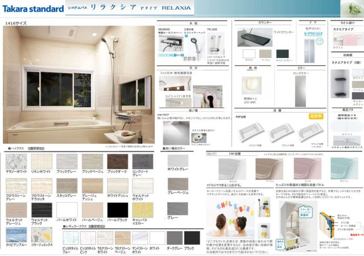The width and height of the screenshot is (364, 256).
Task: Select the ラミナストーンホワイト swatch
Action: tap(105, 238)
